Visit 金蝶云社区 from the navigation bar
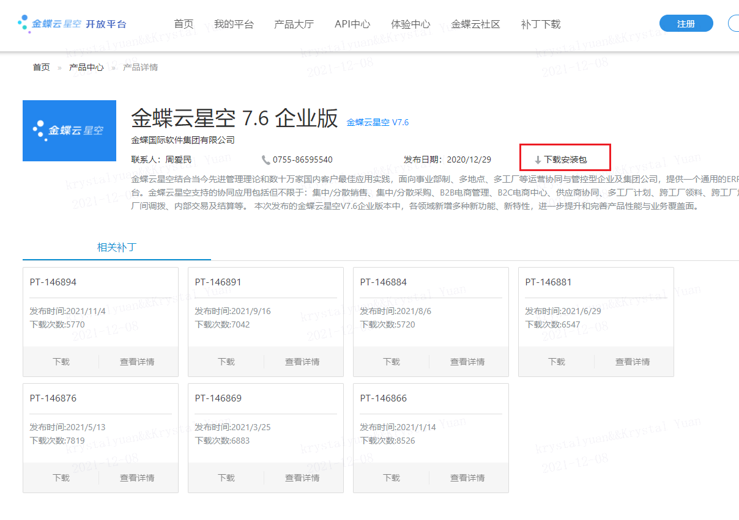The width and height of the screenshot is (739, 520). pyautogui.click(x=475, y=24)
